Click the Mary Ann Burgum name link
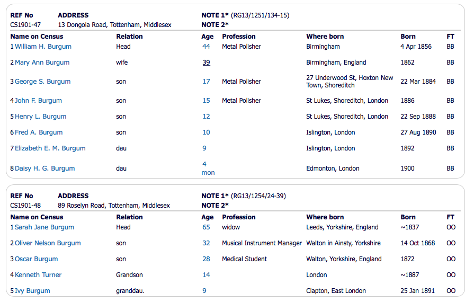The height and width of the screenshot is (302, 474). click(x=42, y=63)
